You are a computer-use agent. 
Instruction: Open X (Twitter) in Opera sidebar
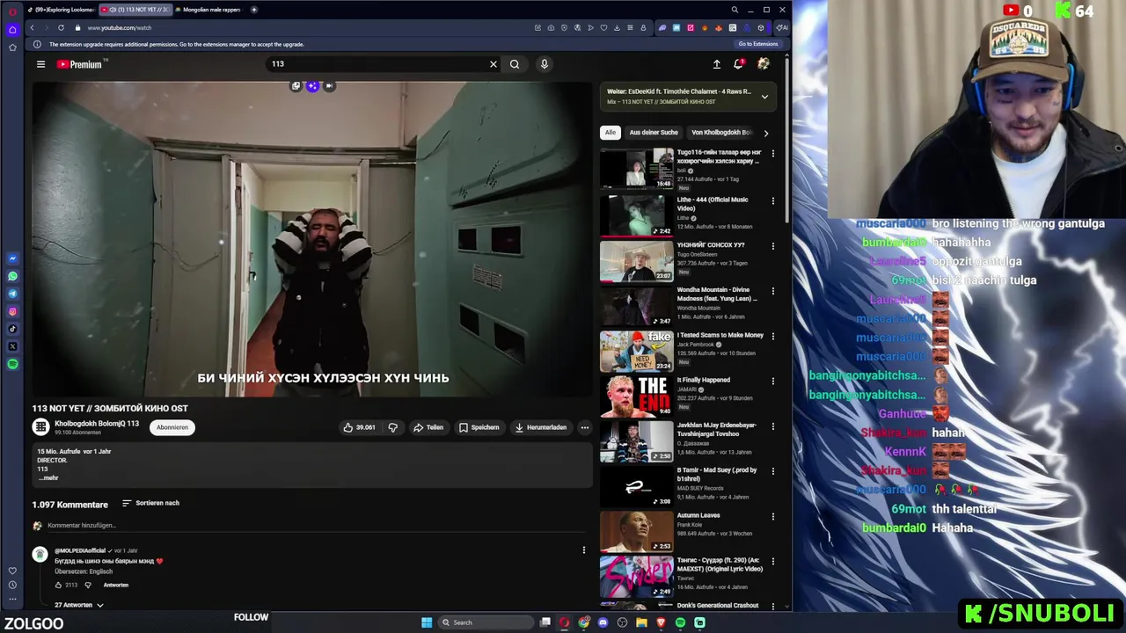(x=12, y=346)
